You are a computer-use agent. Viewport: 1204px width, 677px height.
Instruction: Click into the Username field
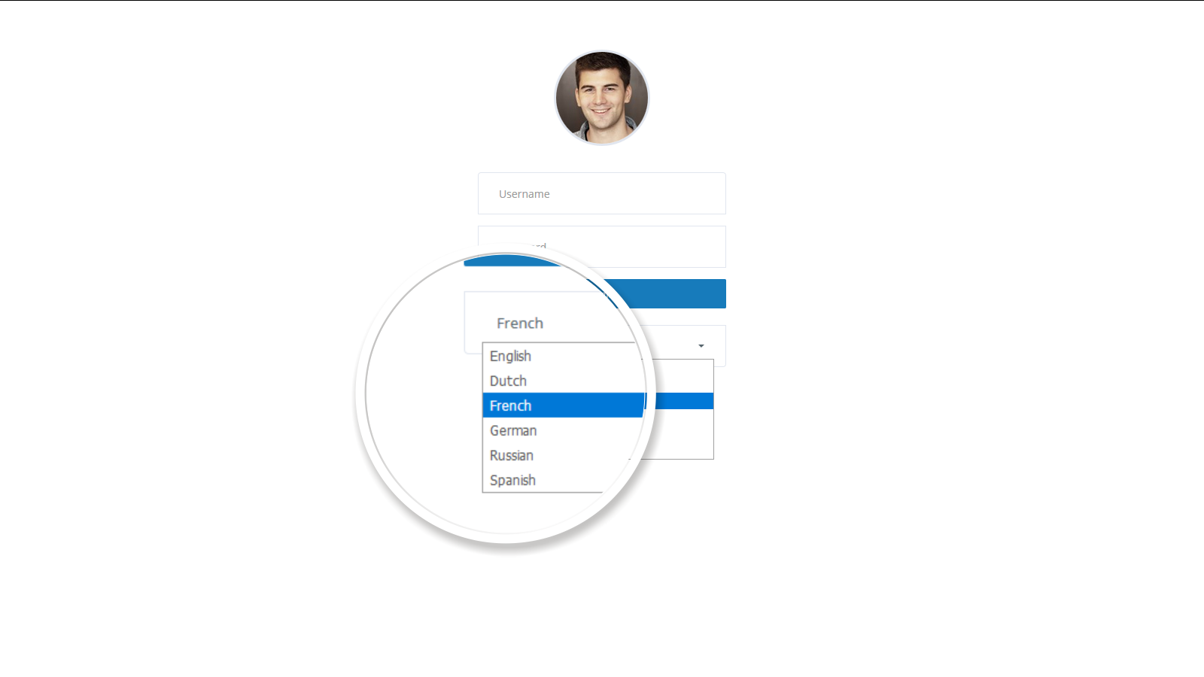coord(602,193)
